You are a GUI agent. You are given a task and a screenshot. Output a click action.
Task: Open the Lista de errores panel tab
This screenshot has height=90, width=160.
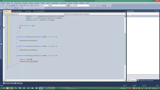coord(8,83)
